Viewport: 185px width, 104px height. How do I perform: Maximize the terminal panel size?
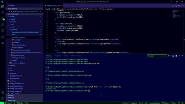click(x=179, y=56)
